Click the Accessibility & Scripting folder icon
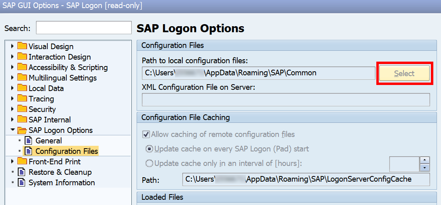The width and height of the screenshot is (441, 205). pyautogui.click(x=22, y=67)
